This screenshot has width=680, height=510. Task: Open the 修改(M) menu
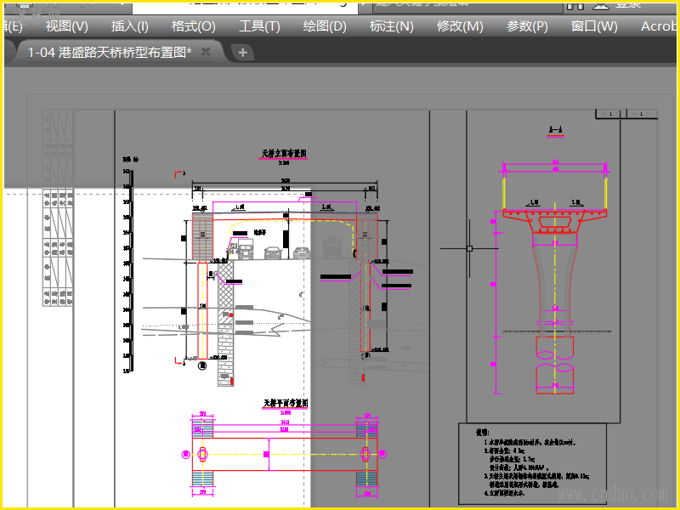pos(460,26)
